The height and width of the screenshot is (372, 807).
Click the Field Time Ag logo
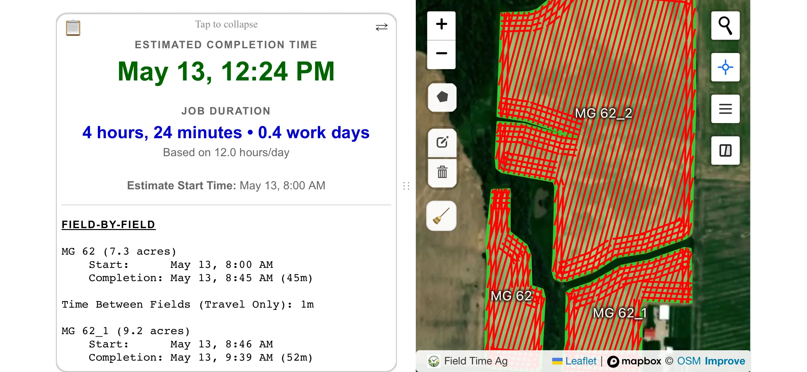click(434, 361)
